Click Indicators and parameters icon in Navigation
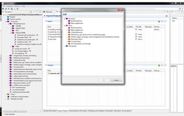The height and width of the screenshot is (116, 184). point(8,97)
